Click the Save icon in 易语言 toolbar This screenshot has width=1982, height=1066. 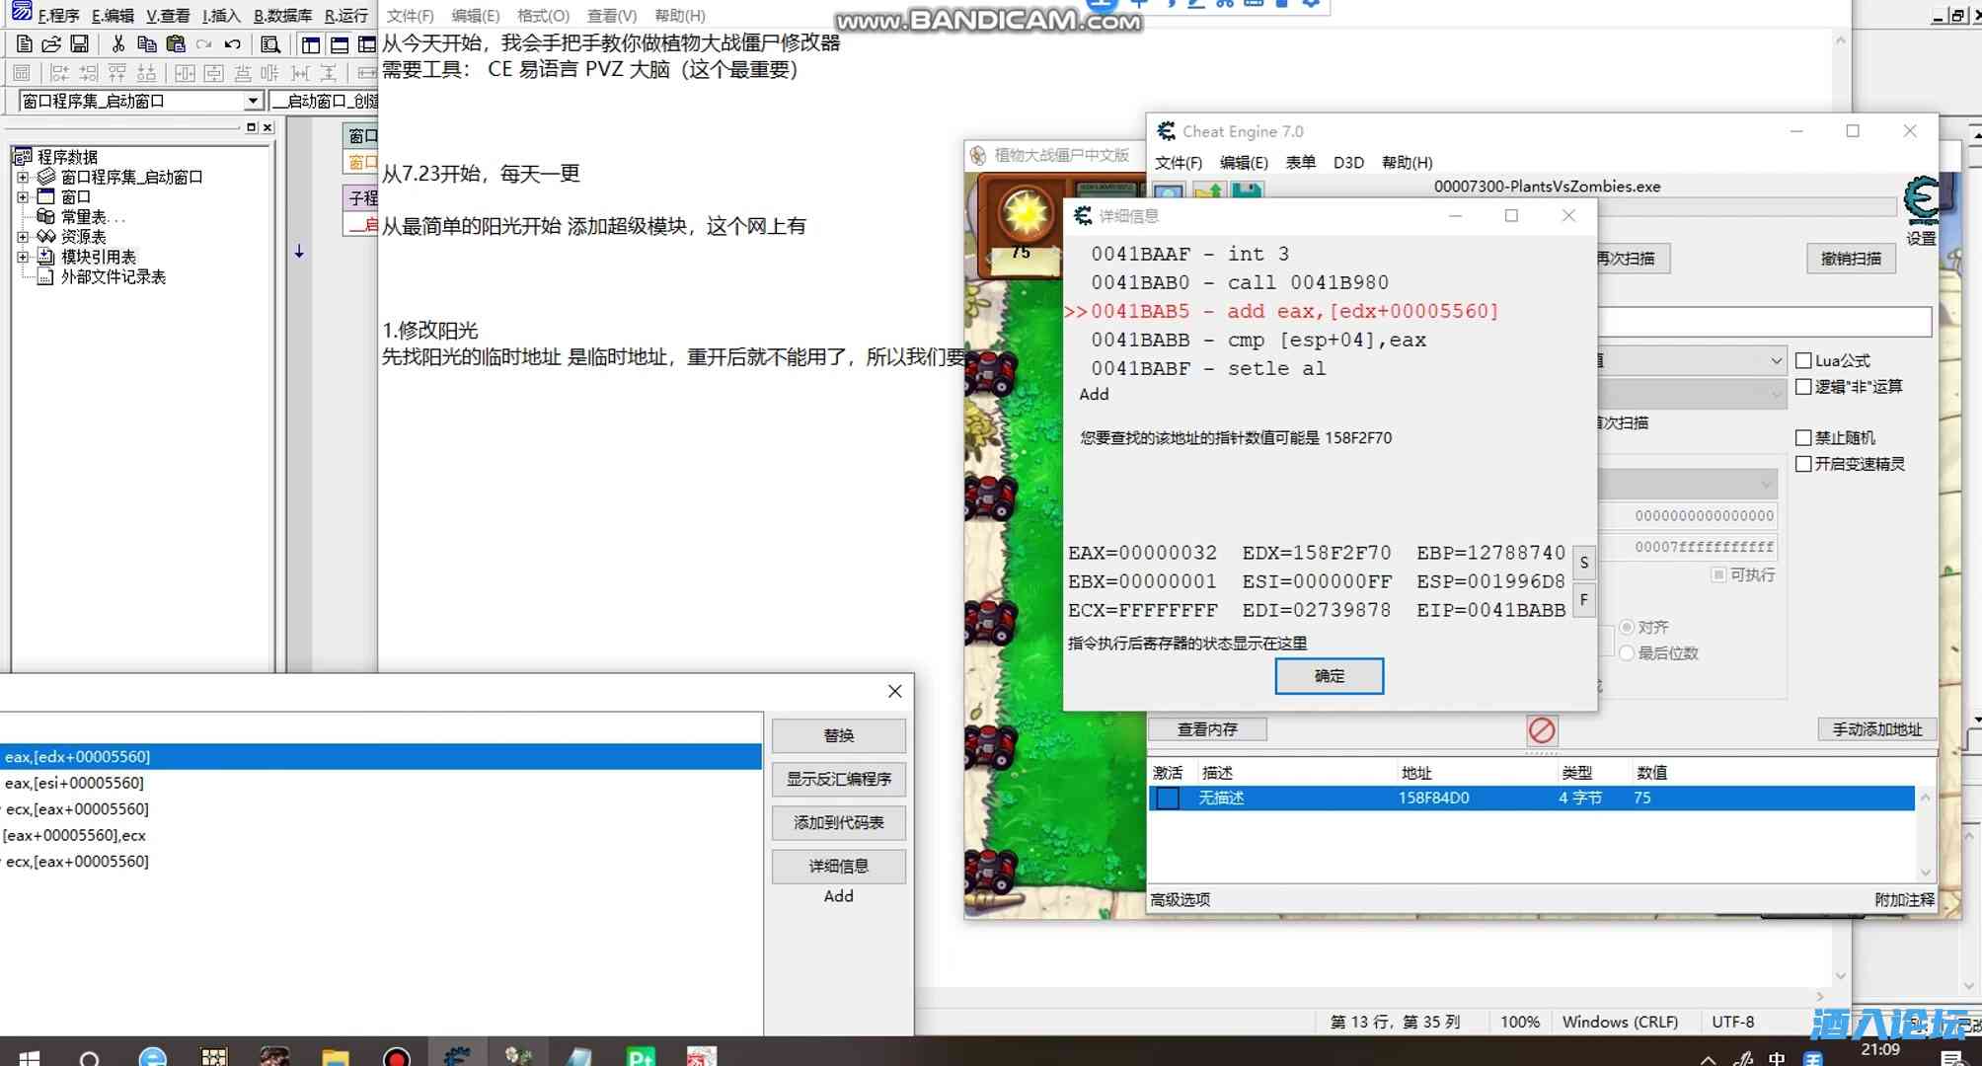82,43
